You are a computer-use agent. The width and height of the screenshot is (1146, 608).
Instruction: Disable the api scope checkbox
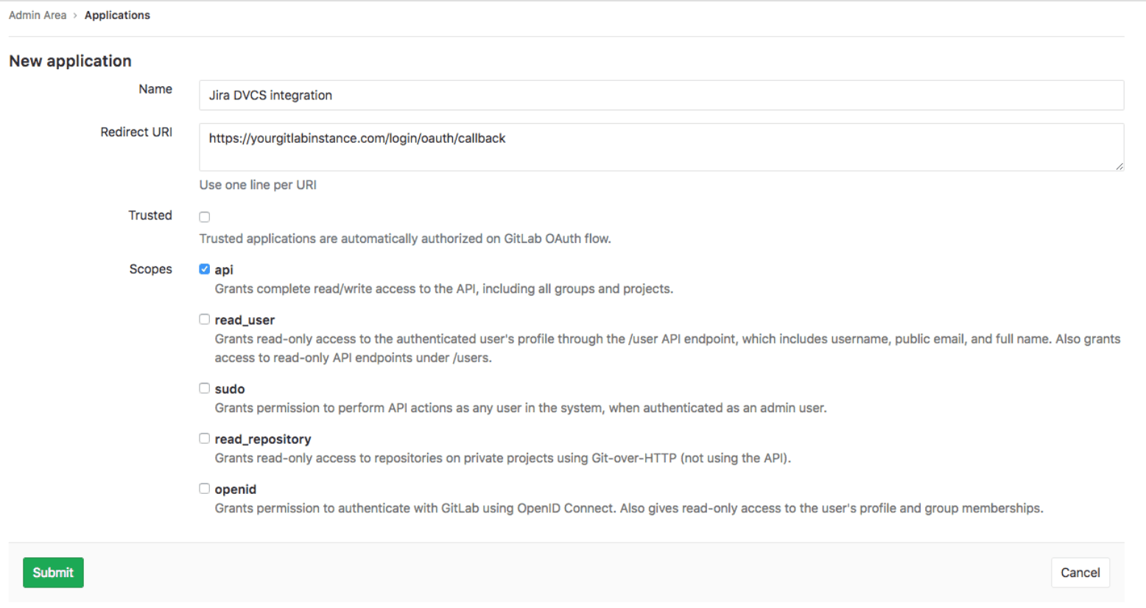[x=204, y=269]
